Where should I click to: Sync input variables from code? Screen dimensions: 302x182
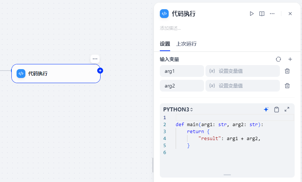point(278,59)
